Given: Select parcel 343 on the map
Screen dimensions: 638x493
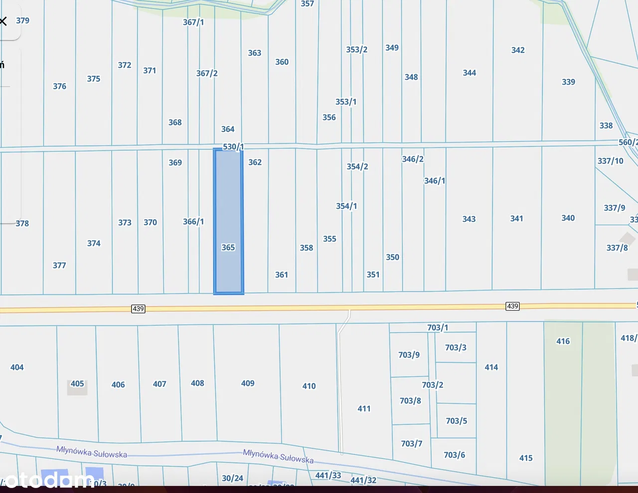Looking at the screenshot, I should pos(469,219).
